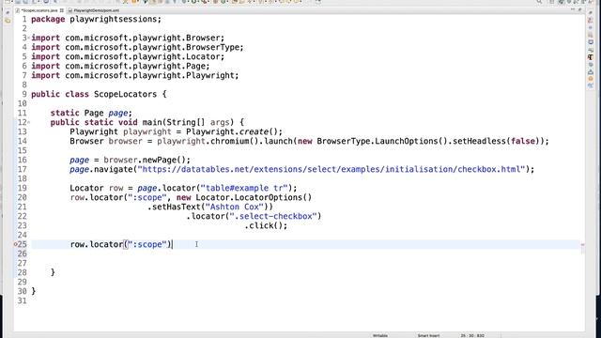The image size is (601, 338).
Task: Minimize the editor area
Action: click(573, 9)
